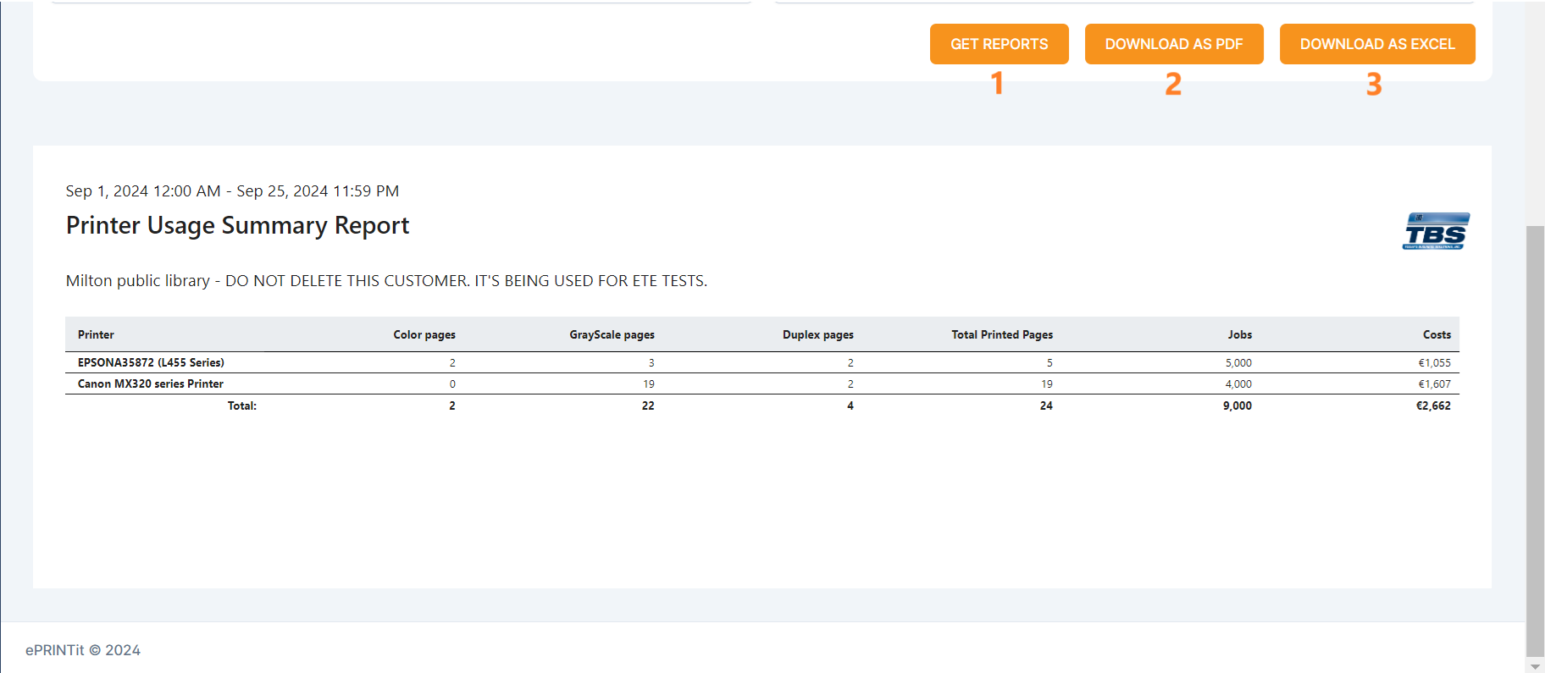Click the report date range text
This screenshot has width=1545, height=673.
(x=232, y=191)
